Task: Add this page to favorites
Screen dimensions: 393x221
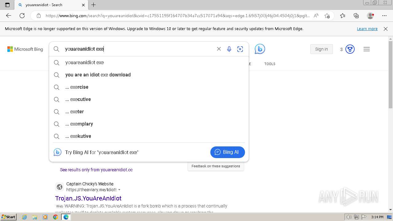Action: pyautogui.click(x=327, y=16)
